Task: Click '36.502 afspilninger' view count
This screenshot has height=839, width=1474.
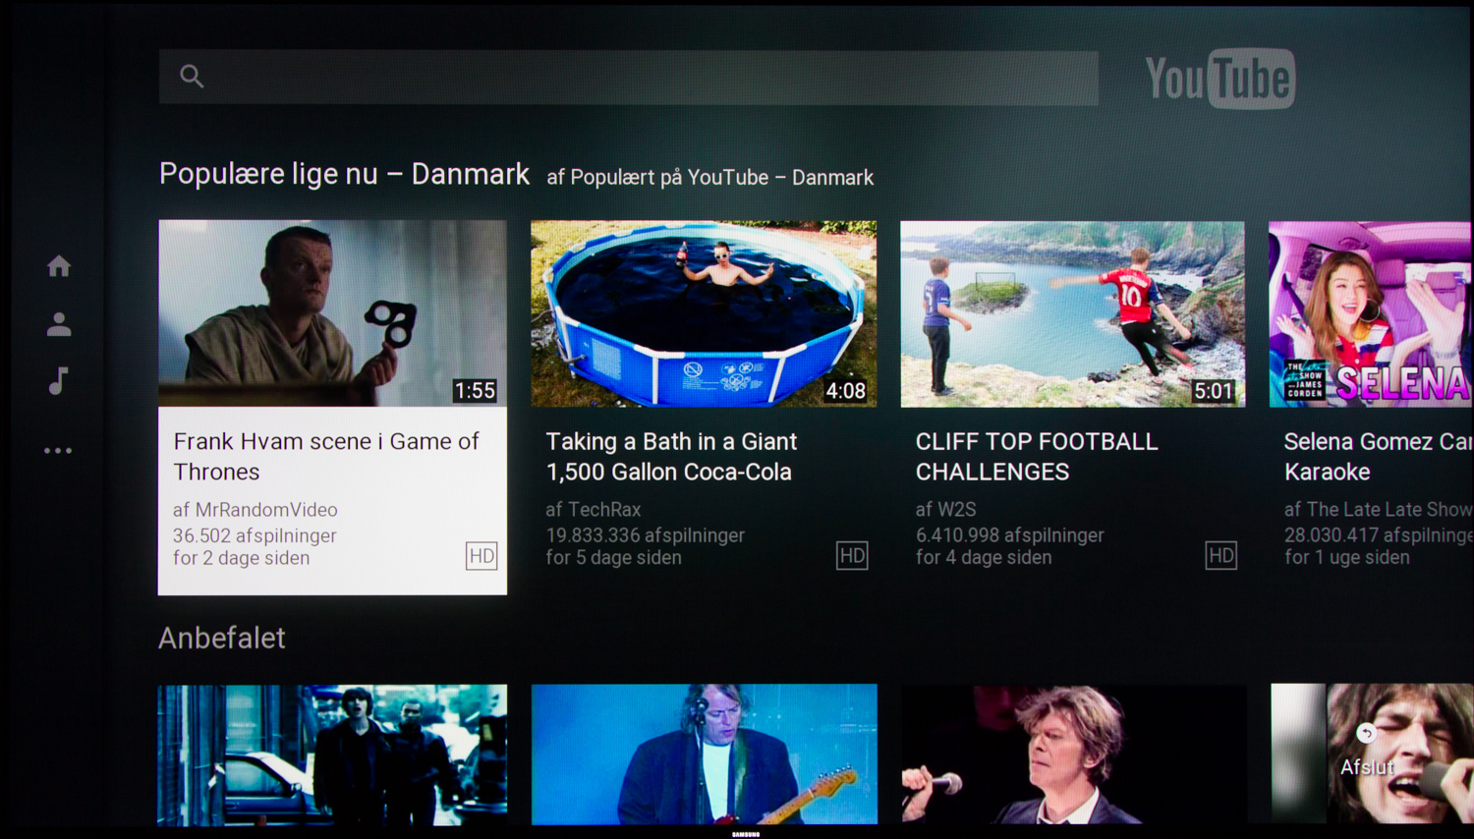Action: [x=255, y=535]
